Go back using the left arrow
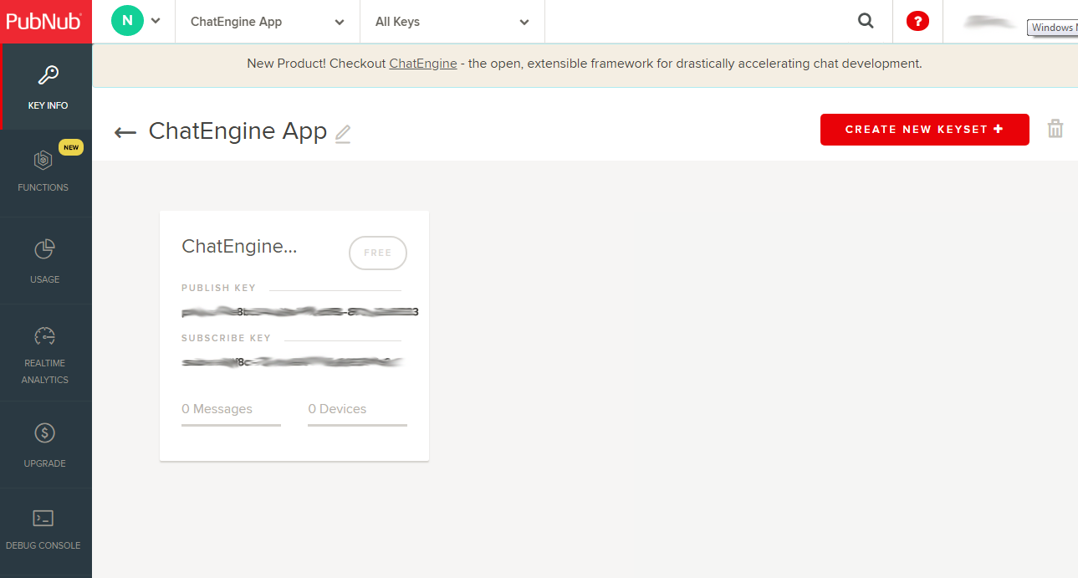 [125, 132]
